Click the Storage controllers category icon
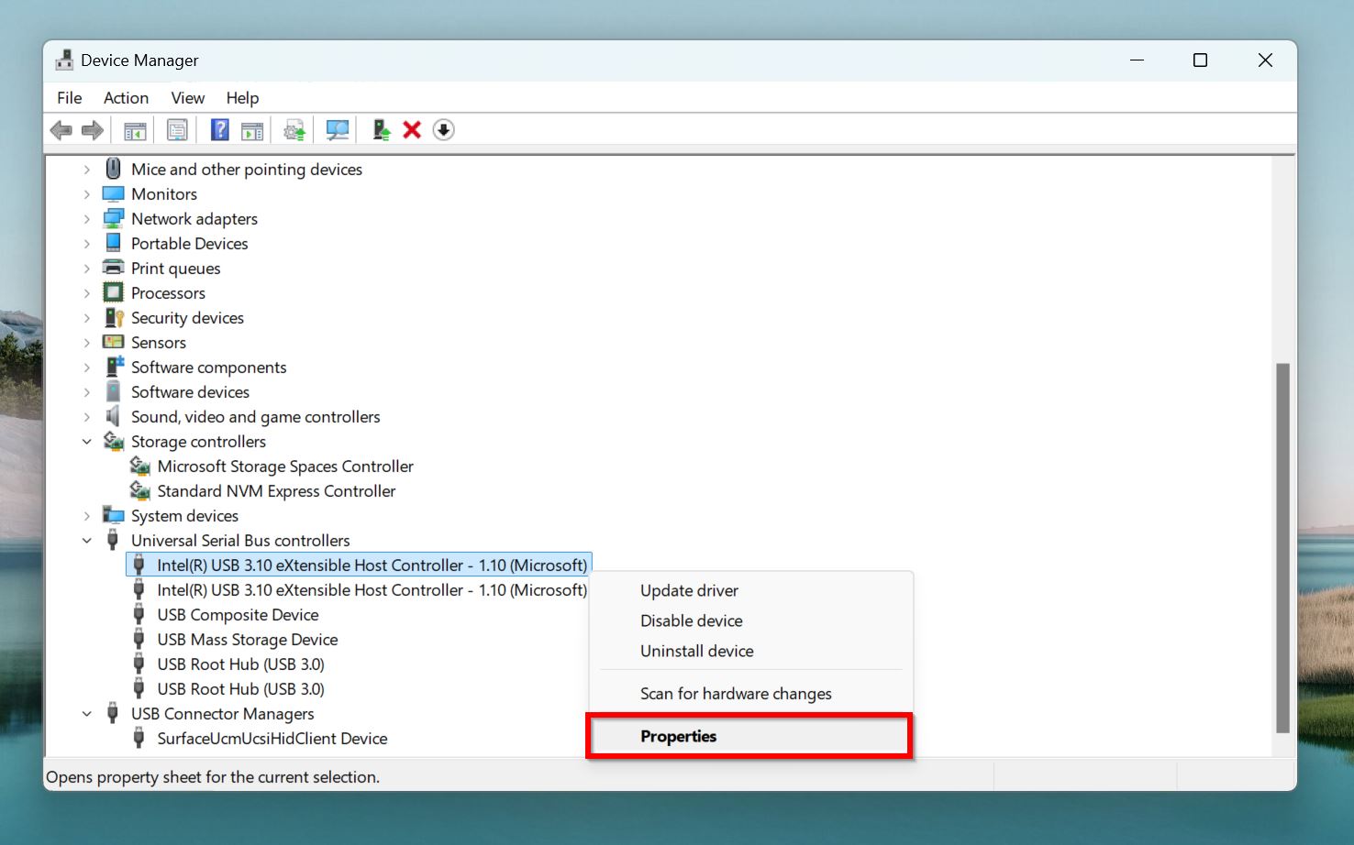The width and height of the screenshot is (1354, 845). pos(113,441)
